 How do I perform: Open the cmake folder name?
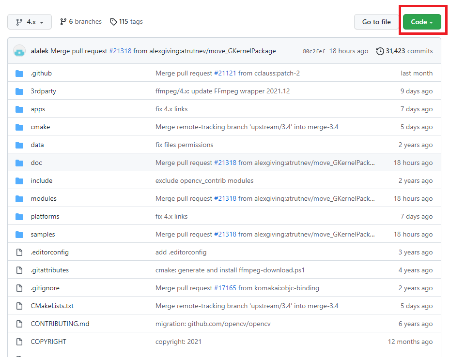click(x=40, y=127)
